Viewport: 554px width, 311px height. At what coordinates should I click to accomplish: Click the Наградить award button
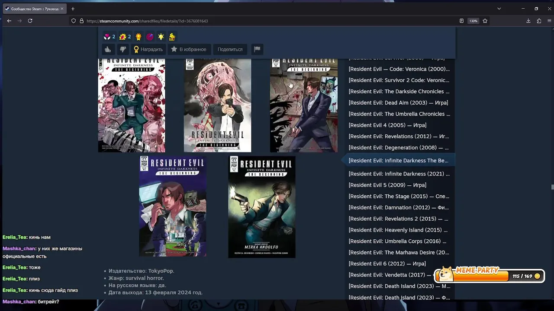[148, 49]
